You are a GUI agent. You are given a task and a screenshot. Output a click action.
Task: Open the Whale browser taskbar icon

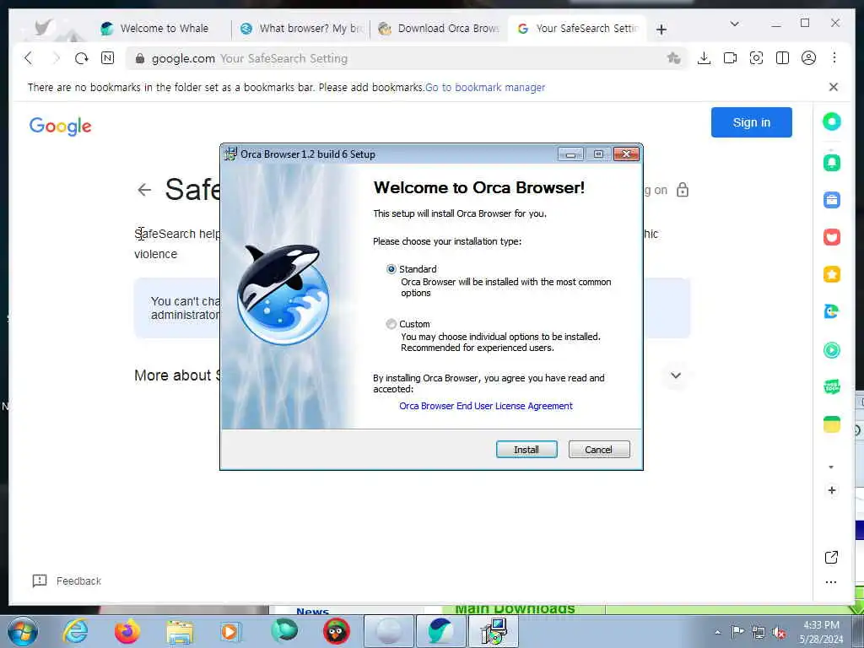coord(440,631)
